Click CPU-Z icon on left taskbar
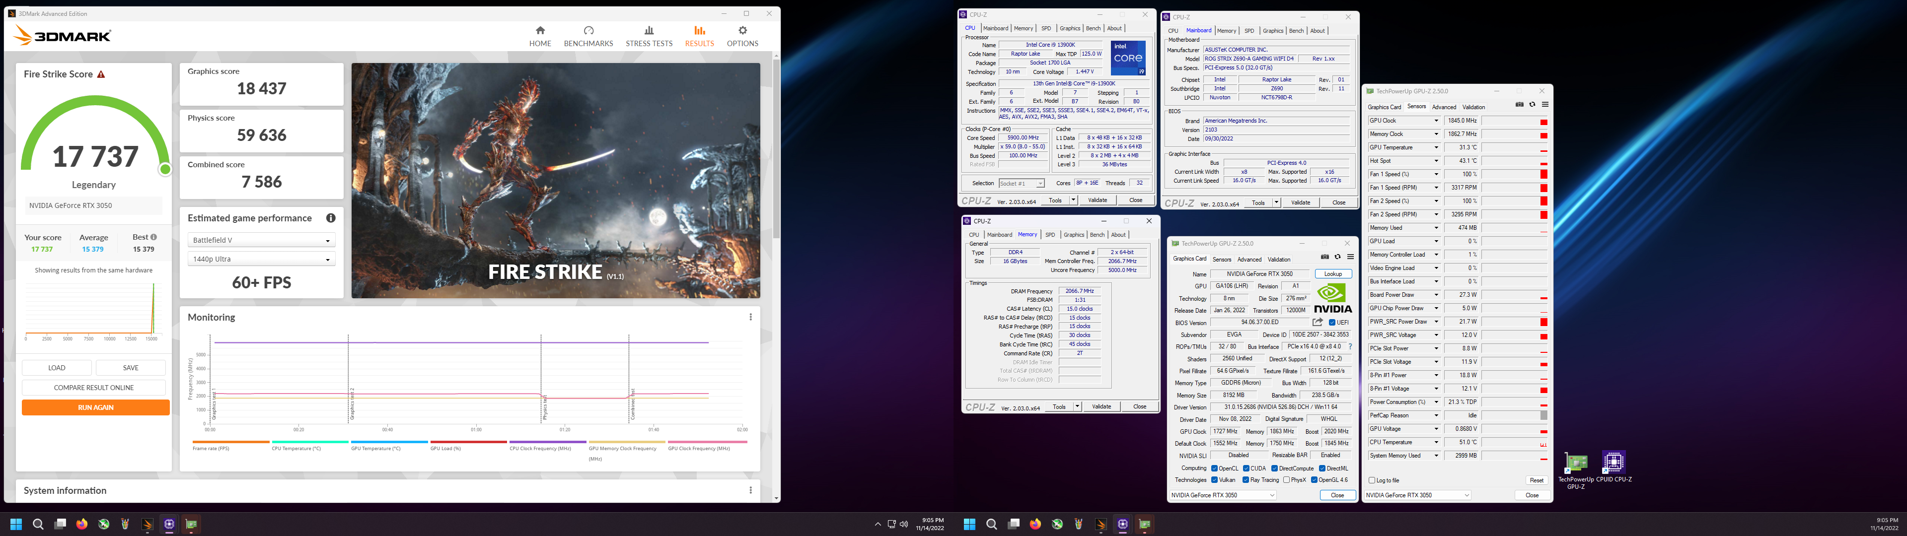1907x536 pixels. 169,524
